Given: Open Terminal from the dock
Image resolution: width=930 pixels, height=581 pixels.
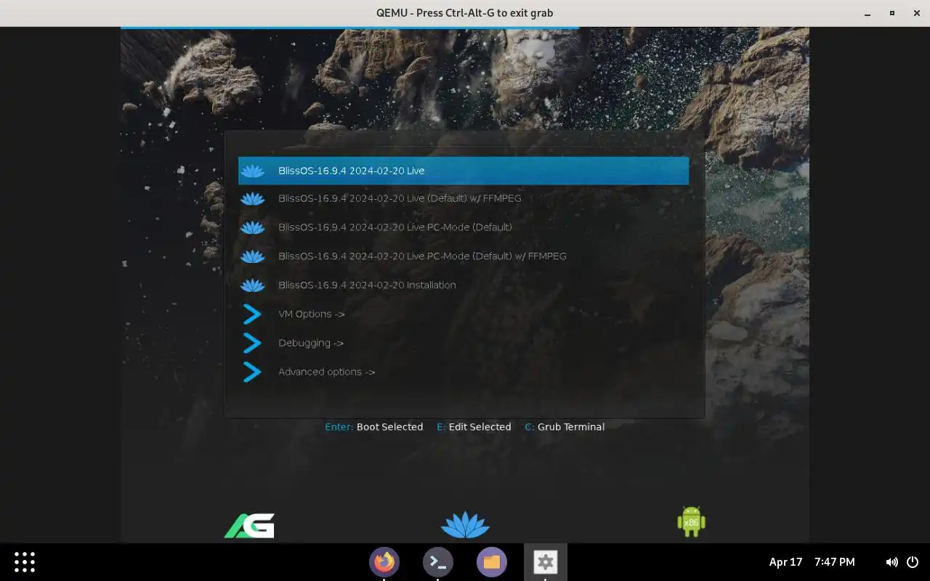Looking at the screenshot, I should point(438,562).
